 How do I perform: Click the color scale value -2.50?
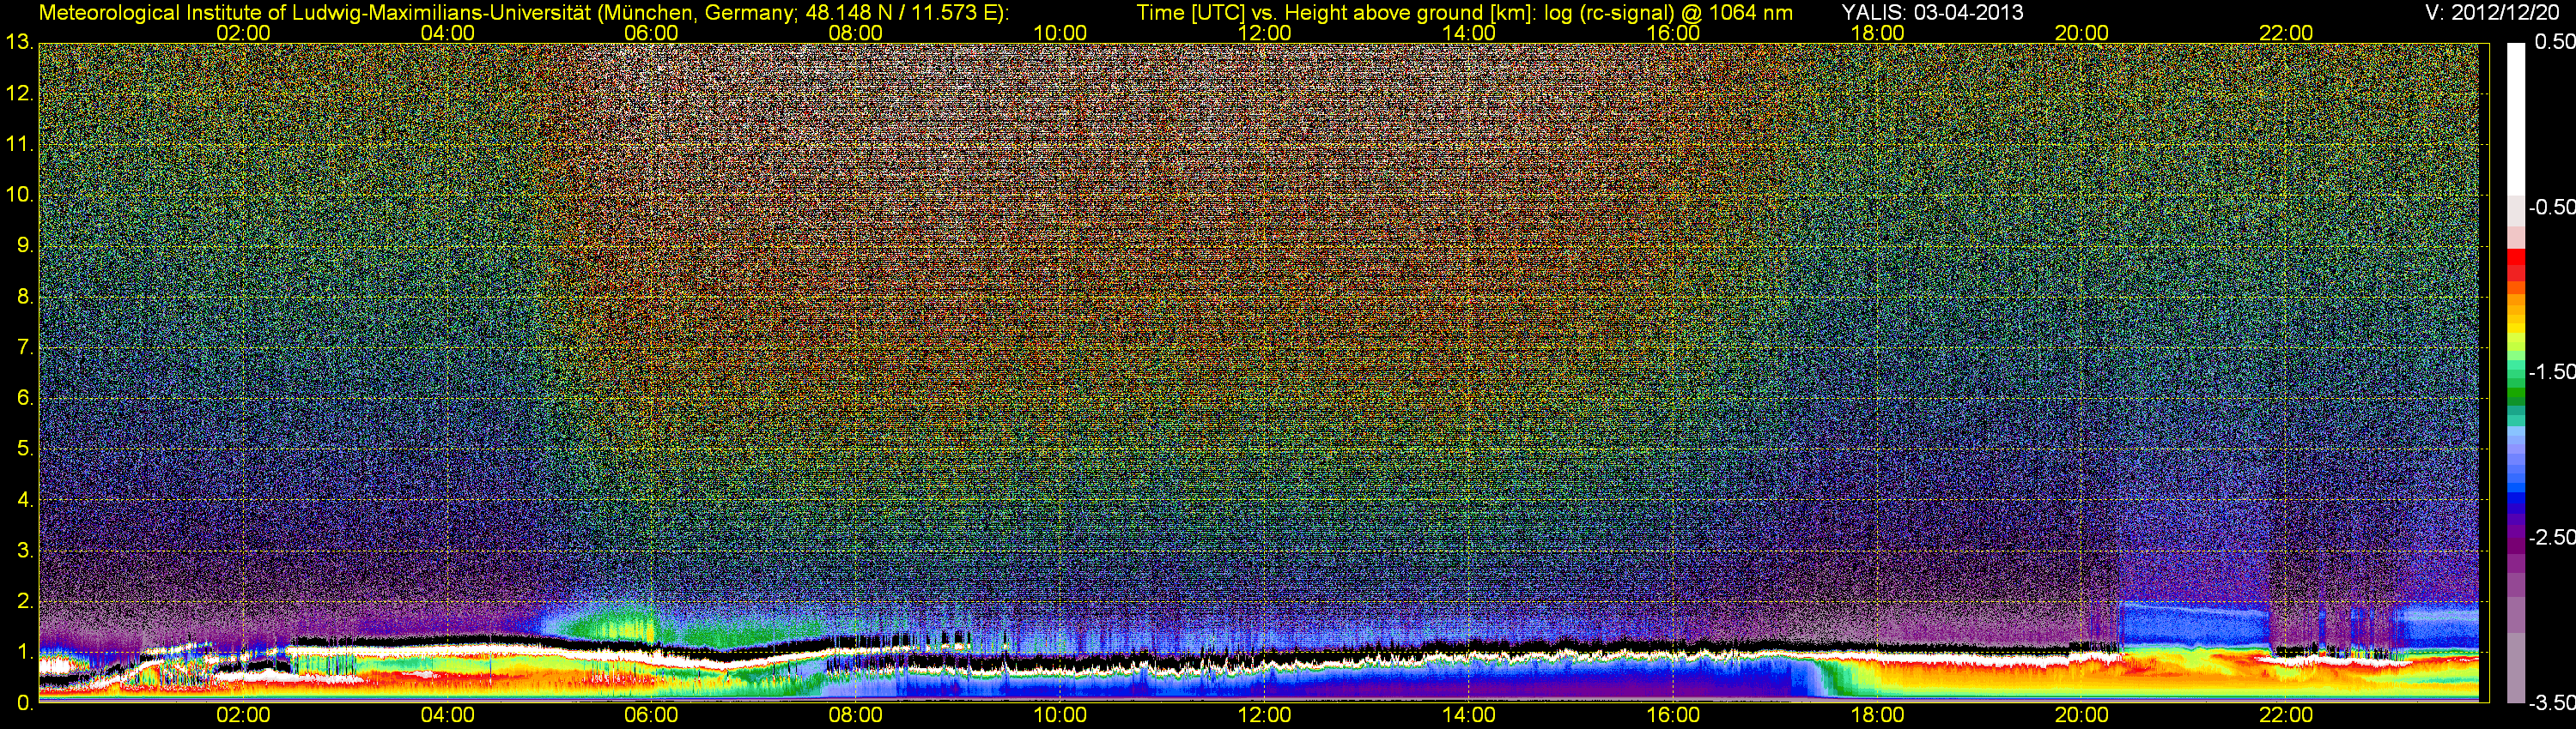pyautogui.click(x=2550, y=537)
